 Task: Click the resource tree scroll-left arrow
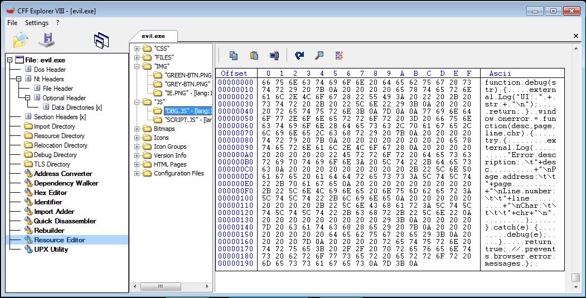135,287
